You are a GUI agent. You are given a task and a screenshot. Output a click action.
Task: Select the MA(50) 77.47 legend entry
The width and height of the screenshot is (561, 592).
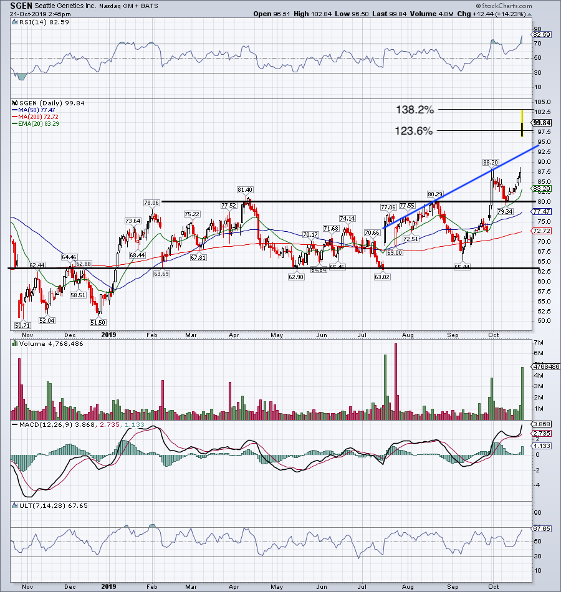pos(34,110)
